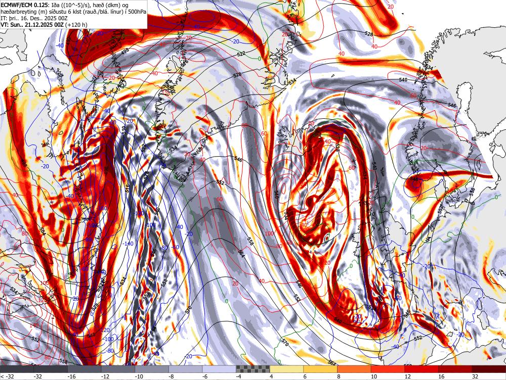
Task: Click the "IT: þri.. 16. Des.. 2025 00Z" line
Action: [35, 18]
